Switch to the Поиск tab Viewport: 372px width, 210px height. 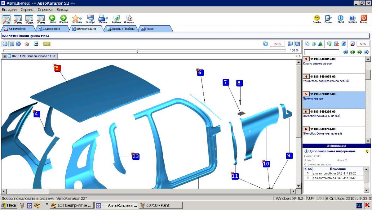click(x=149, y=29)
